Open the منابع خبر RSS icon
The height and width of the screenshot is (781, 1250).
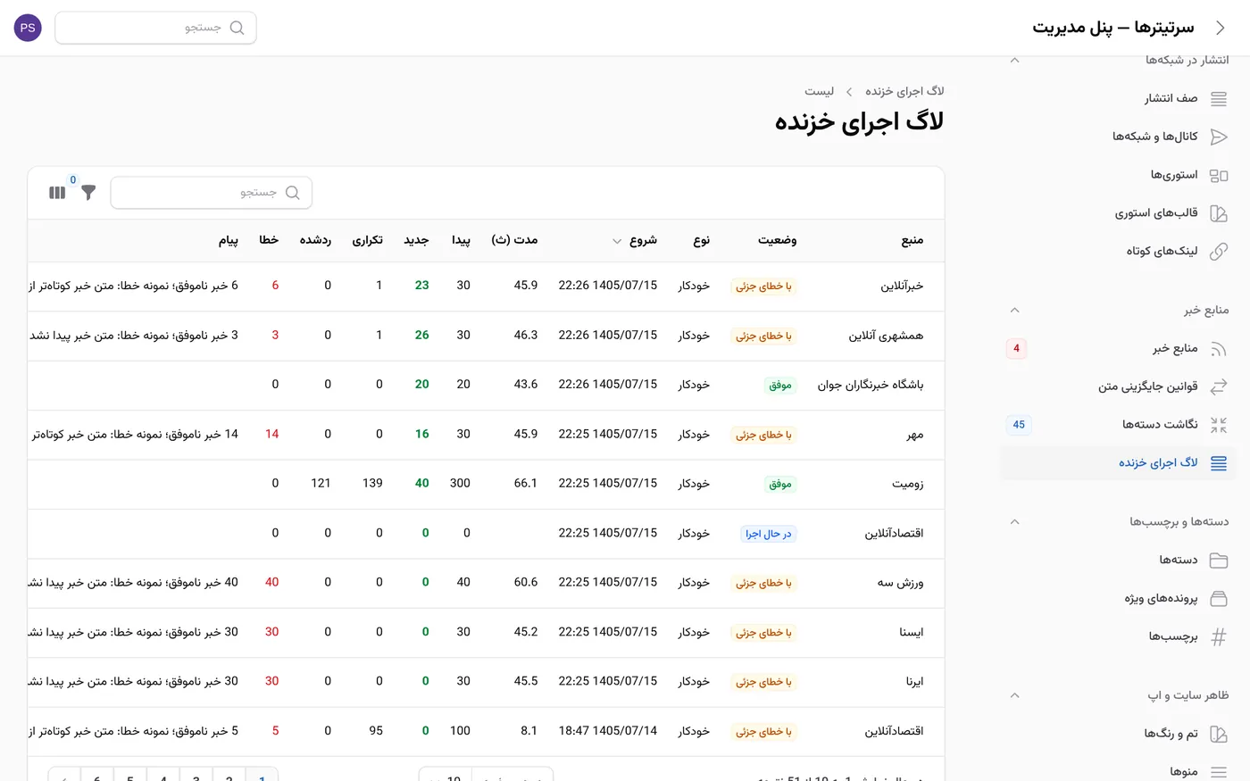pos(1219,349)
